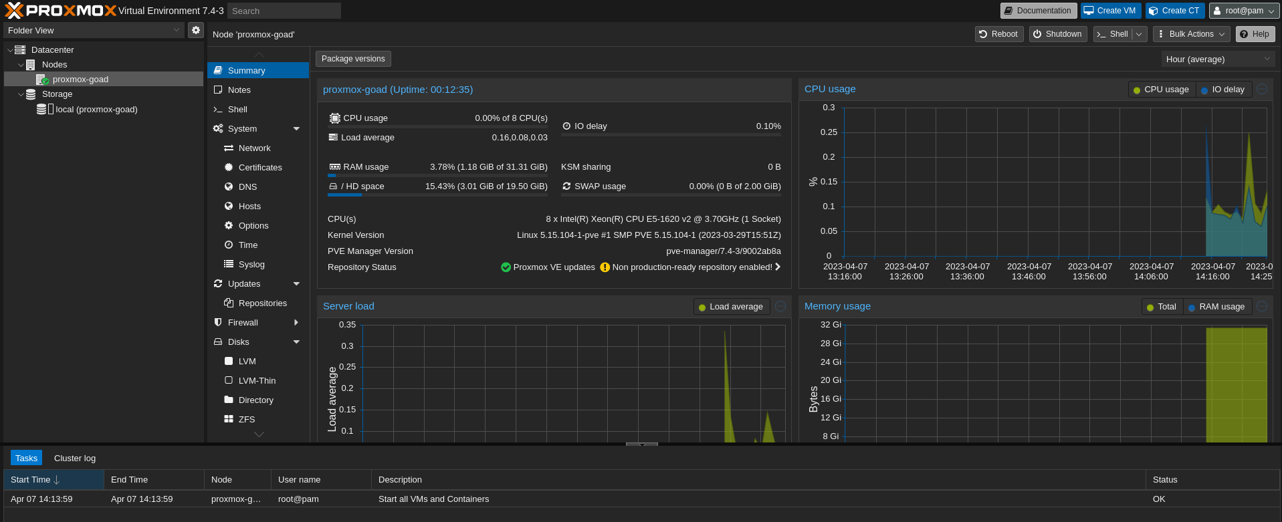The image size is (1282, 522).
Task: Expand the Firewall menu section
Action: [x=296, y=323]
